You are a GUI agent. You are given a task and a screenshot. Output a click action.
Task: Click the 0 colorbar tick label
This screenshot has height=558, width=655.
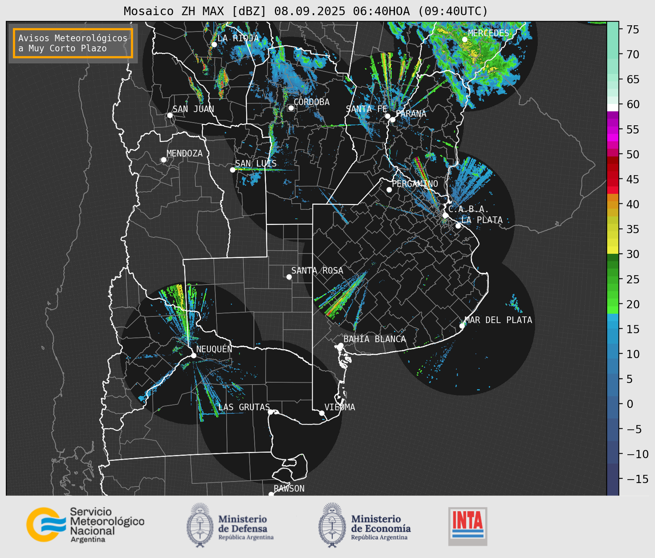(629, 404)
